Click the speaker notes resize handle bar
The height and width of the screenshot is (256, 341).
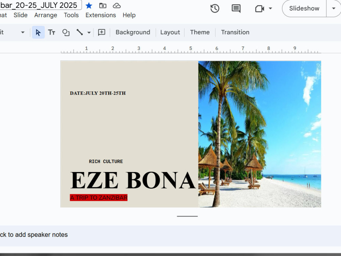[x=187, y=216]
